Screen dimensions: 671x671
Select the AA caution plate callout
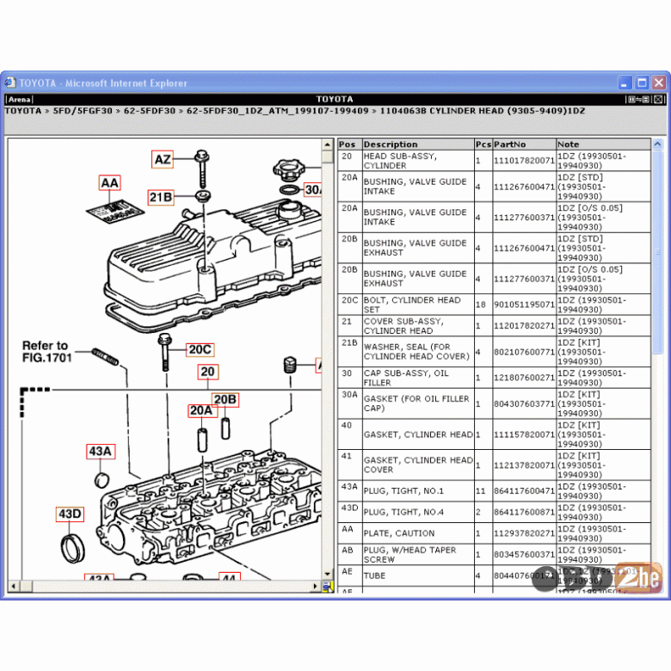pyautogui.click(x=109, y=182)
